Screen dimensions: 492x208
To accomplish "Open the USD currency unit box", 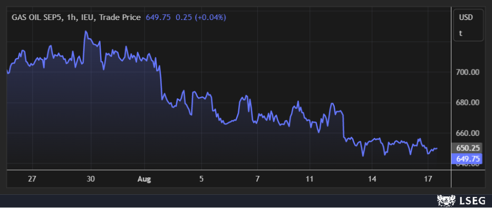I will pyautogui.click(x=468, y=25).
